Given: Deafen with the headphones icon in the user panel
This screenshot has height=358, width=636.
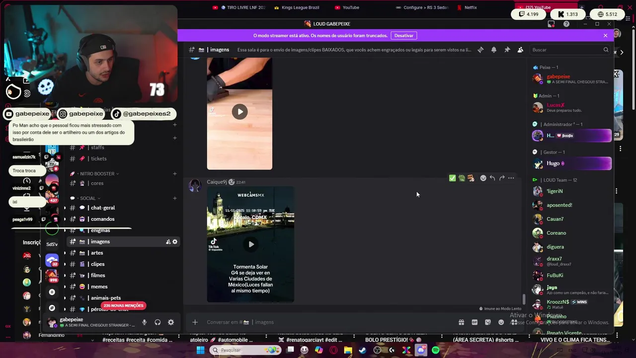Looking at the screenshot, I should tap(158, 322).
